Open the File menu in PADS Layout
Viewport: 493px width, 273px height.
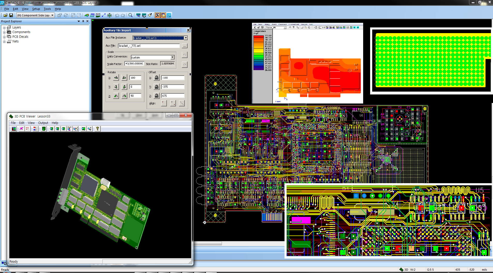[x=7, y=9]
